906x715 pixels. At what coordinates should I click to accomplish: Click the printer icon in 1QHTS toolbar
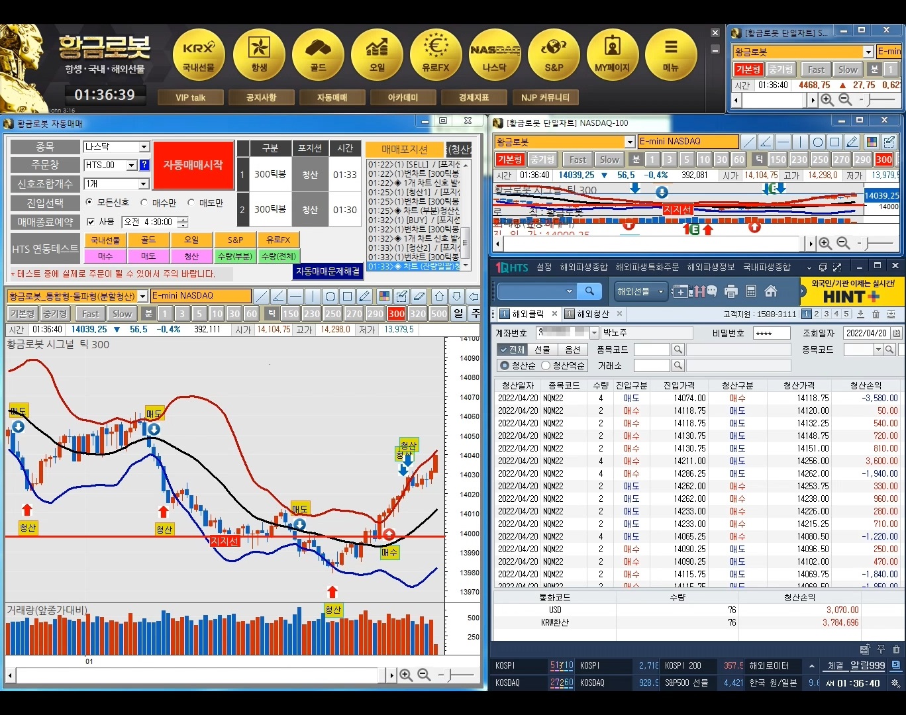click(731, 291)
